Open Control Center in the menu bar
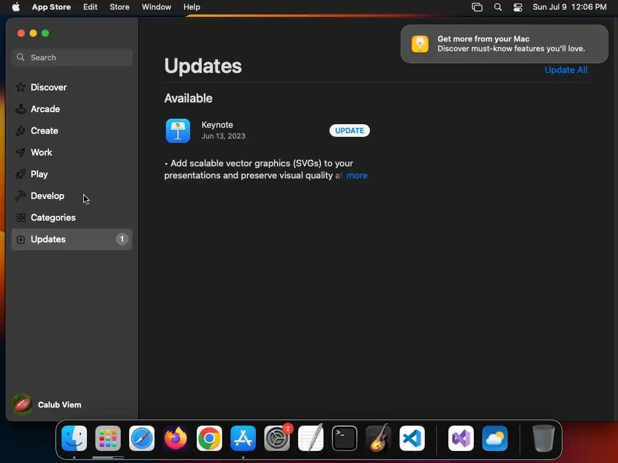 517,7
